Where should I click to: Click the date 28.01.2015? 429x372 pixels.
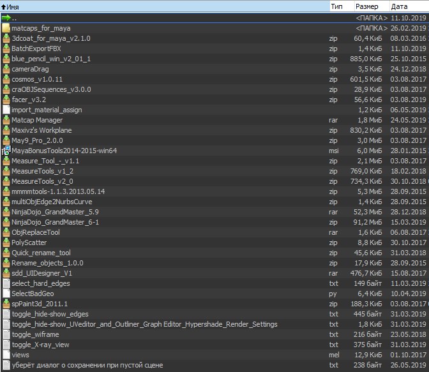click(408, 151)
